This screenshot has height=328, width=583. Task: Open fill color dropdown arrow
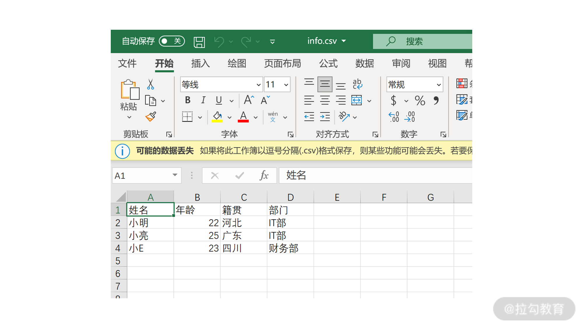click(x=229, y=117)
